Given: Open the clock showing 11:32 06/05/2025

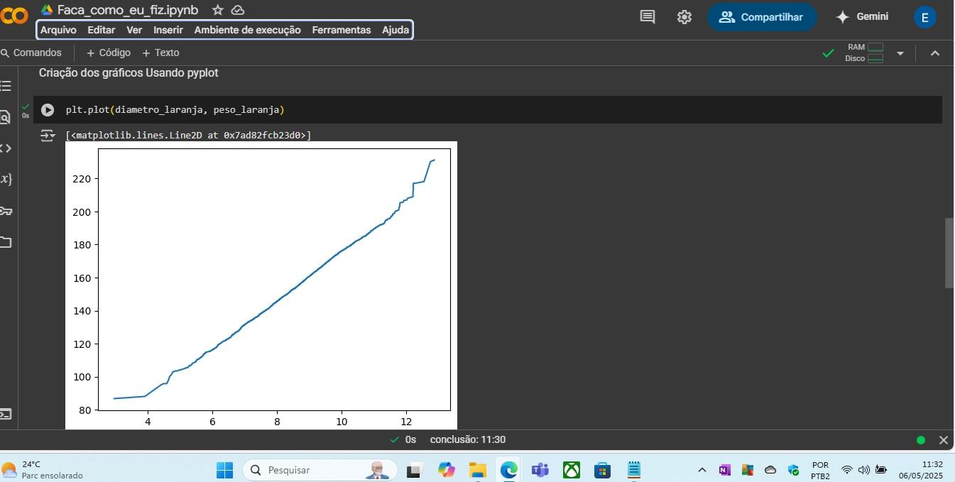Looking at the screenshot, I should (921, 470).
